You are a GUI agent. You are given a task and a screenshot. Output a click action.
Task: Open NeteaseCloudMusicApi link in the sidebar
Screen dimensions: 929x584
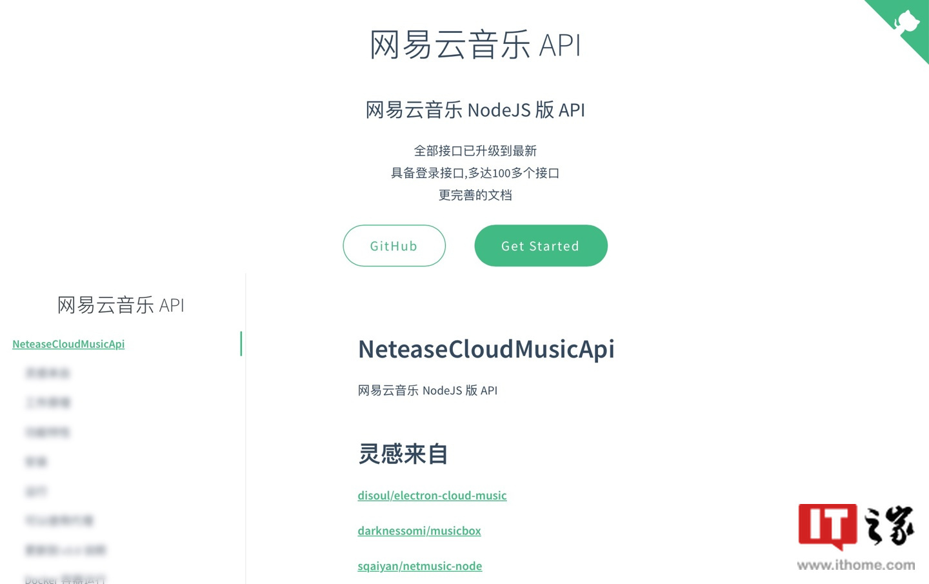[68, 344]
